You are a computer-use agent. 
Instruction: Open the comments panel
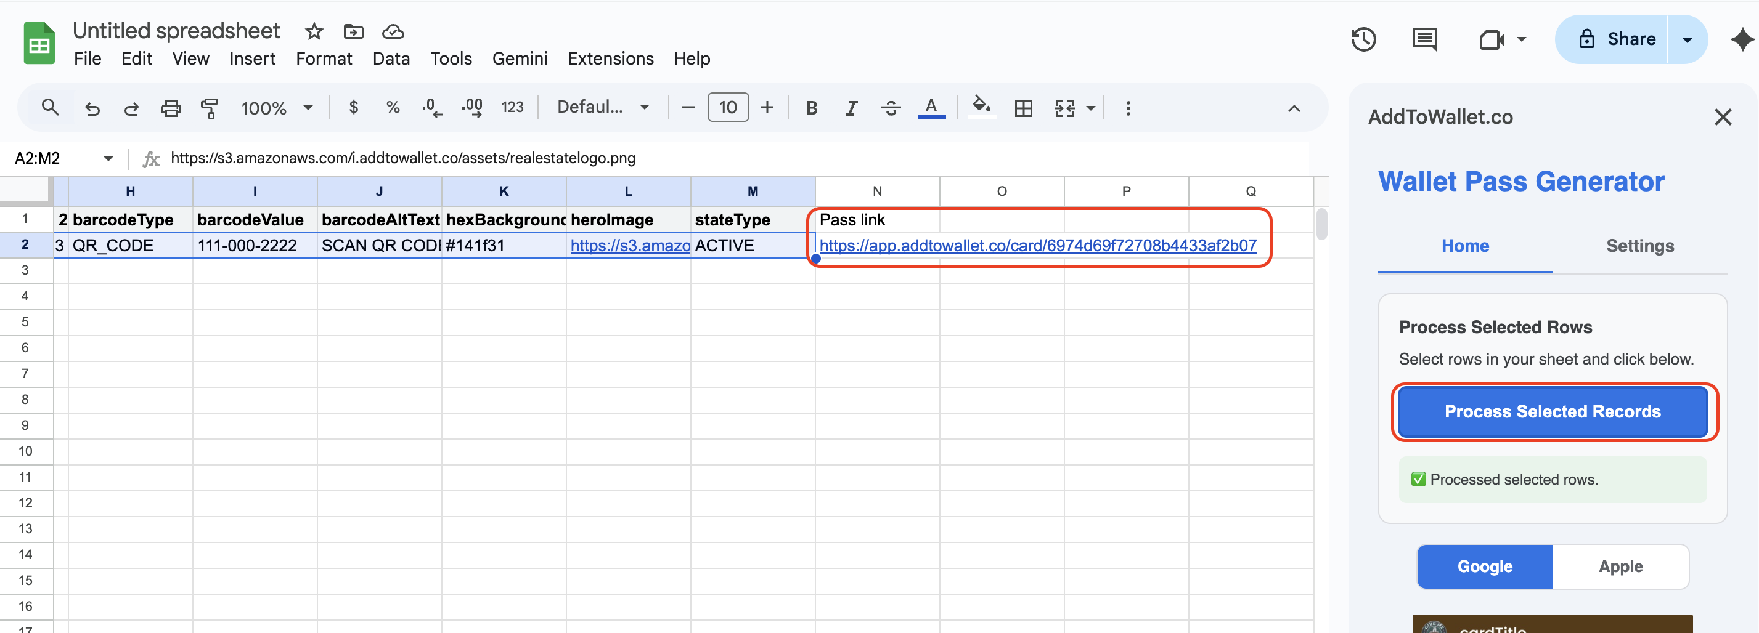(1425, 39)
